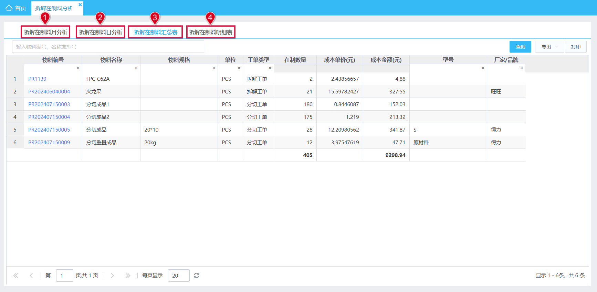This screenshot has height=292, width=597.
Task: Expand 物料编号 column filter dropdown
Action: [78, 68]
